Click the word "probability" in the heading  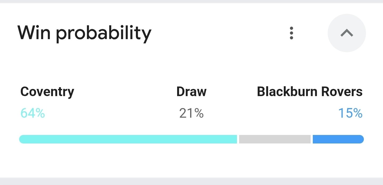click(103, 34)
